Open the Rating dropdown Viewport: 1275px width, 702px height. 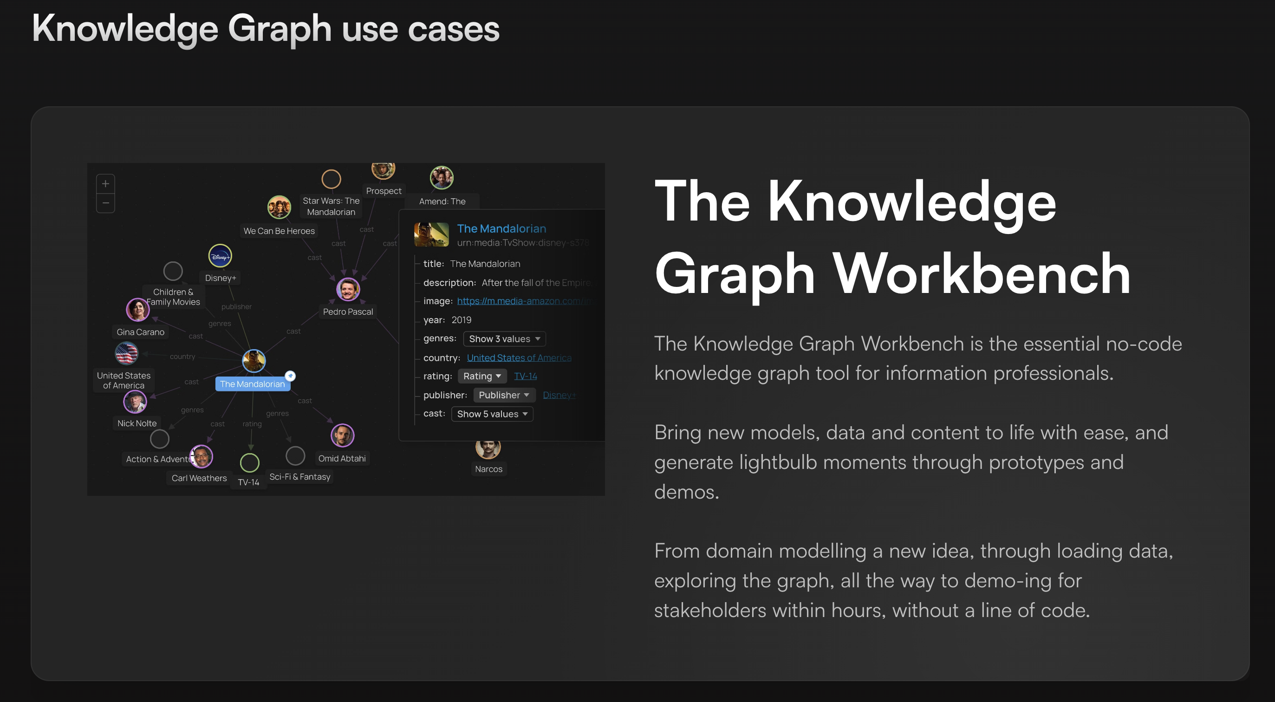coord(481,376)
